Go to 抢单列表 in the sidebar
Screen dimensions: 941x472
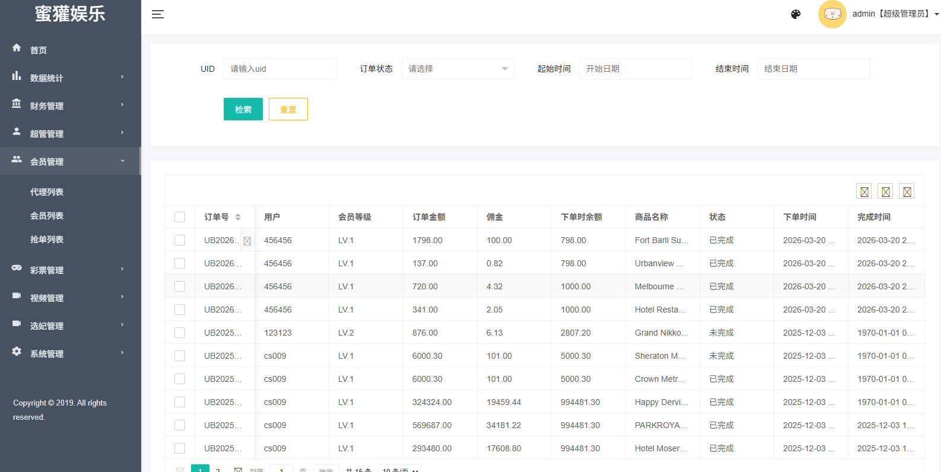[x=47, y=240]
